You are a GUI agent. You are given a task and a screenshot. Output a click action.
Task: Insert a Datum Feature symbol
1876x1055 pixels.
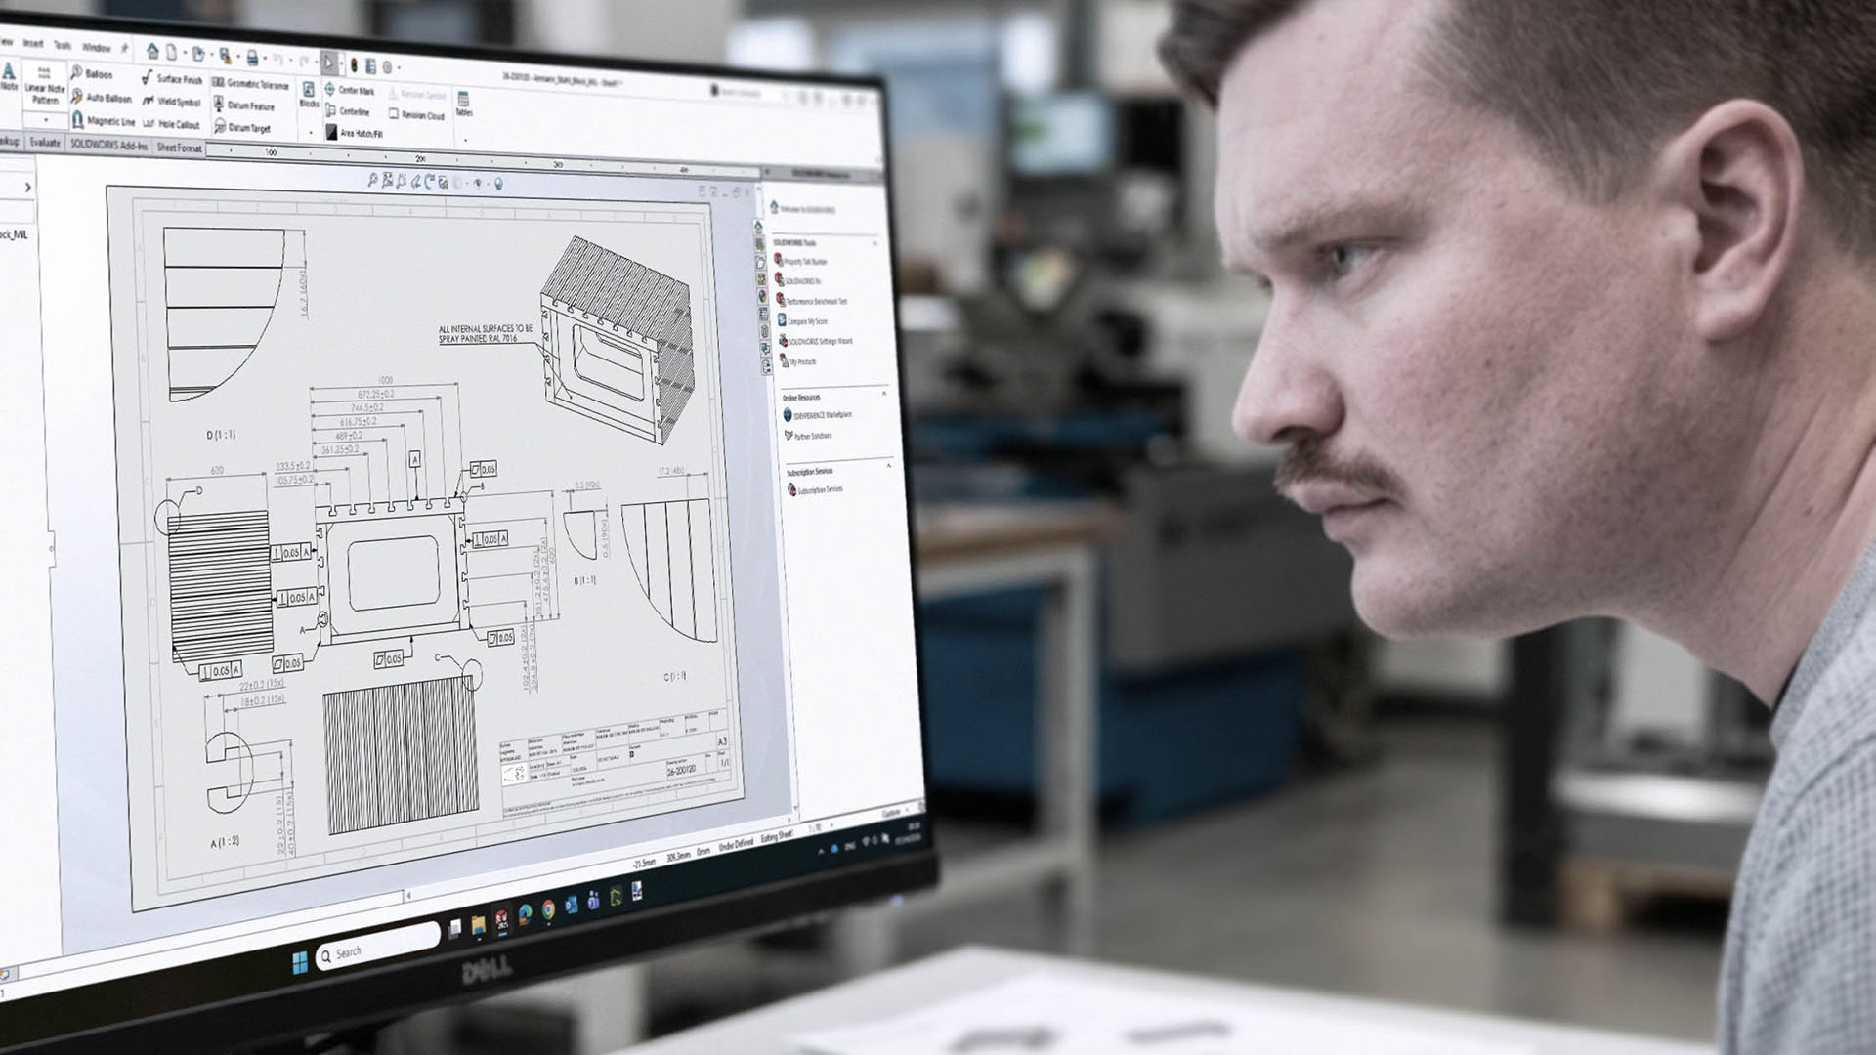250,106
